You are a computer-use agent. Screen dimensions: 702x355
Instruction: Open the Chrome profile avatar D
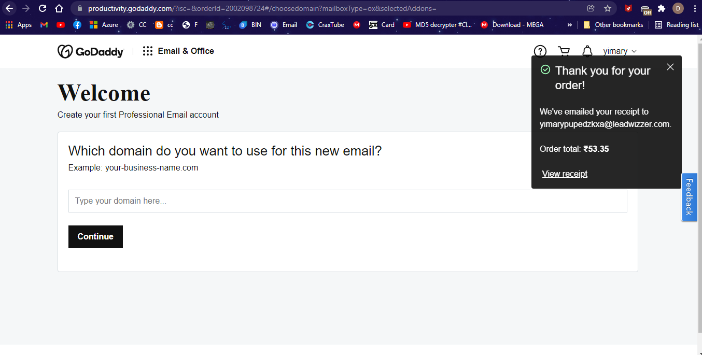click(678, 8)
